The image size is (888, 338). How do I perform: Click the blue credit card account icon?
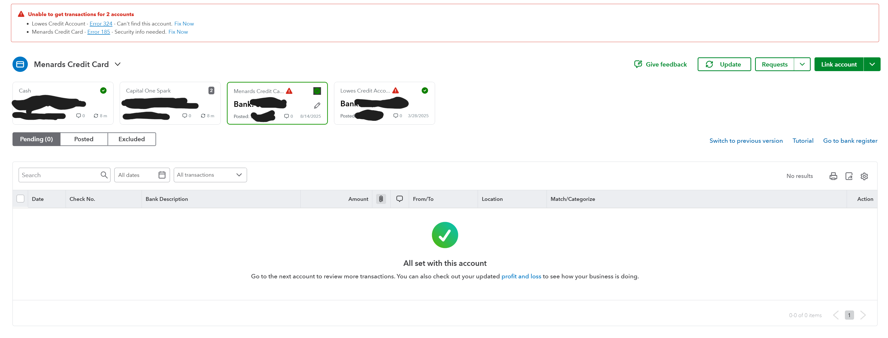click(20, 64)
